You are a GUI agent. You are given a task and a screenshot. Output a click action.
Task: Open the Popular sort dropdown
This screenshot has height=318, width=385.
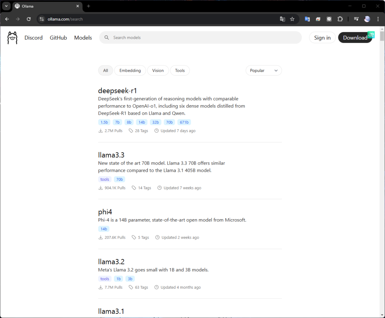point(264,70)
